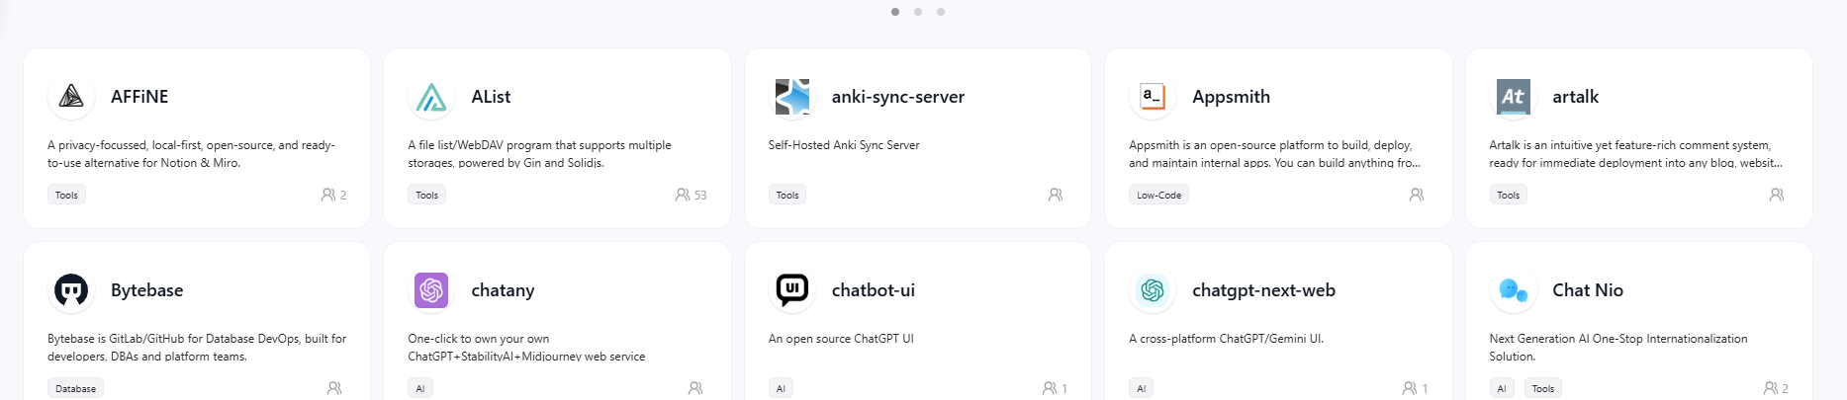Image resolution: width=1847 pixels, height=400 pixels.
Task: Click the AFFiNE app logo icon
Action: [71, 97]
